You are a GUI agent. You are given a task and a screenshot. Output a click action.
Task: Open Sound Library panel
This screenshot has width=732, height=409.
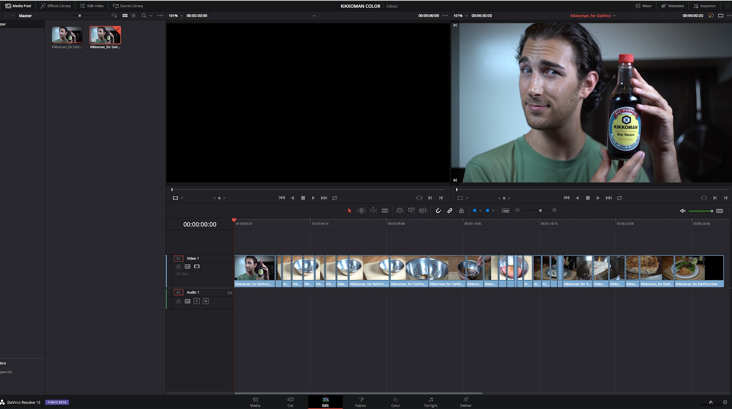(128, 6)
